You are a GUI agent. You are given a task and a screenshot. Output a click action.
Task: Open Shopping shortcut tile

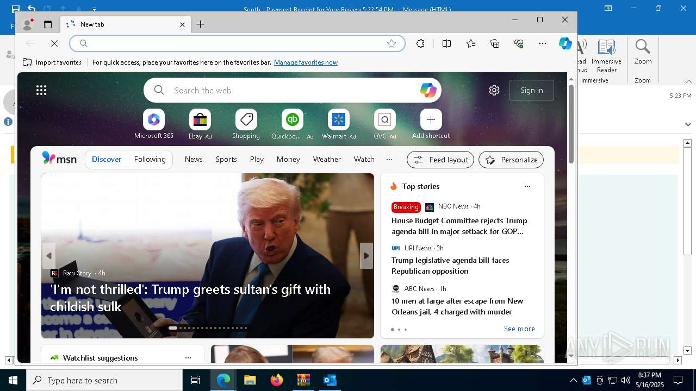click(x=246, y=124)
